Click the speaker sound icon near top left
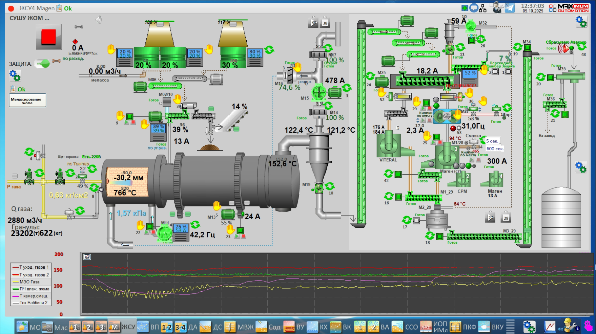Screen dimensions: 596x334 [x=99, y=20]
